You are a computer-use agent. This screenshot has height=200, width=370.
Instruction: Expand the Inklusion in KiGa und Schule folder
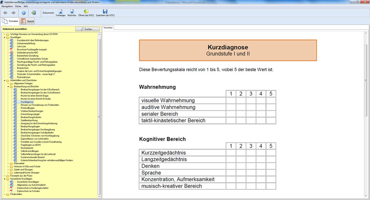[8, 166]
